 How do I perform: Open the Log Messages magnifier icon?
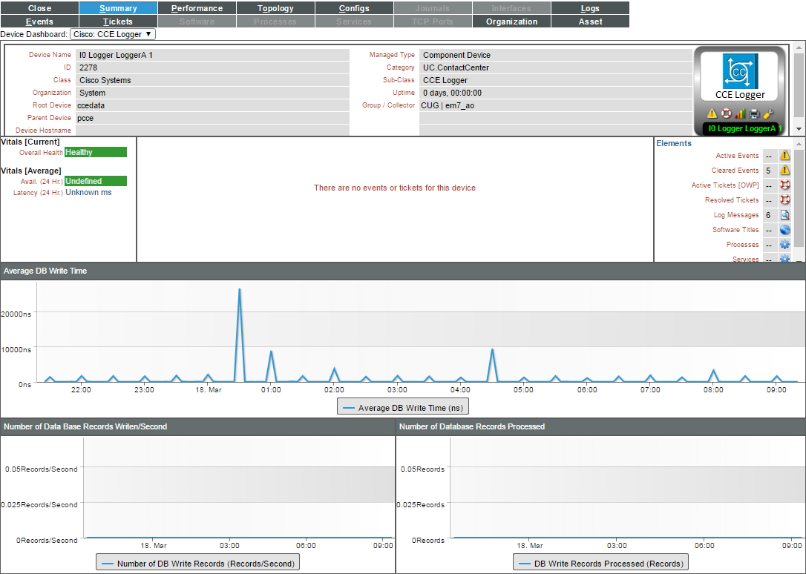785,214
